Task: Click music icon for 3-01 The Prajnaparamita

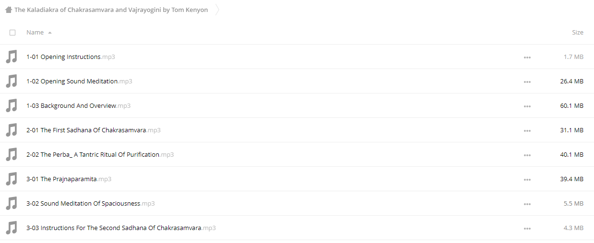Action: [x=11, y=179]
